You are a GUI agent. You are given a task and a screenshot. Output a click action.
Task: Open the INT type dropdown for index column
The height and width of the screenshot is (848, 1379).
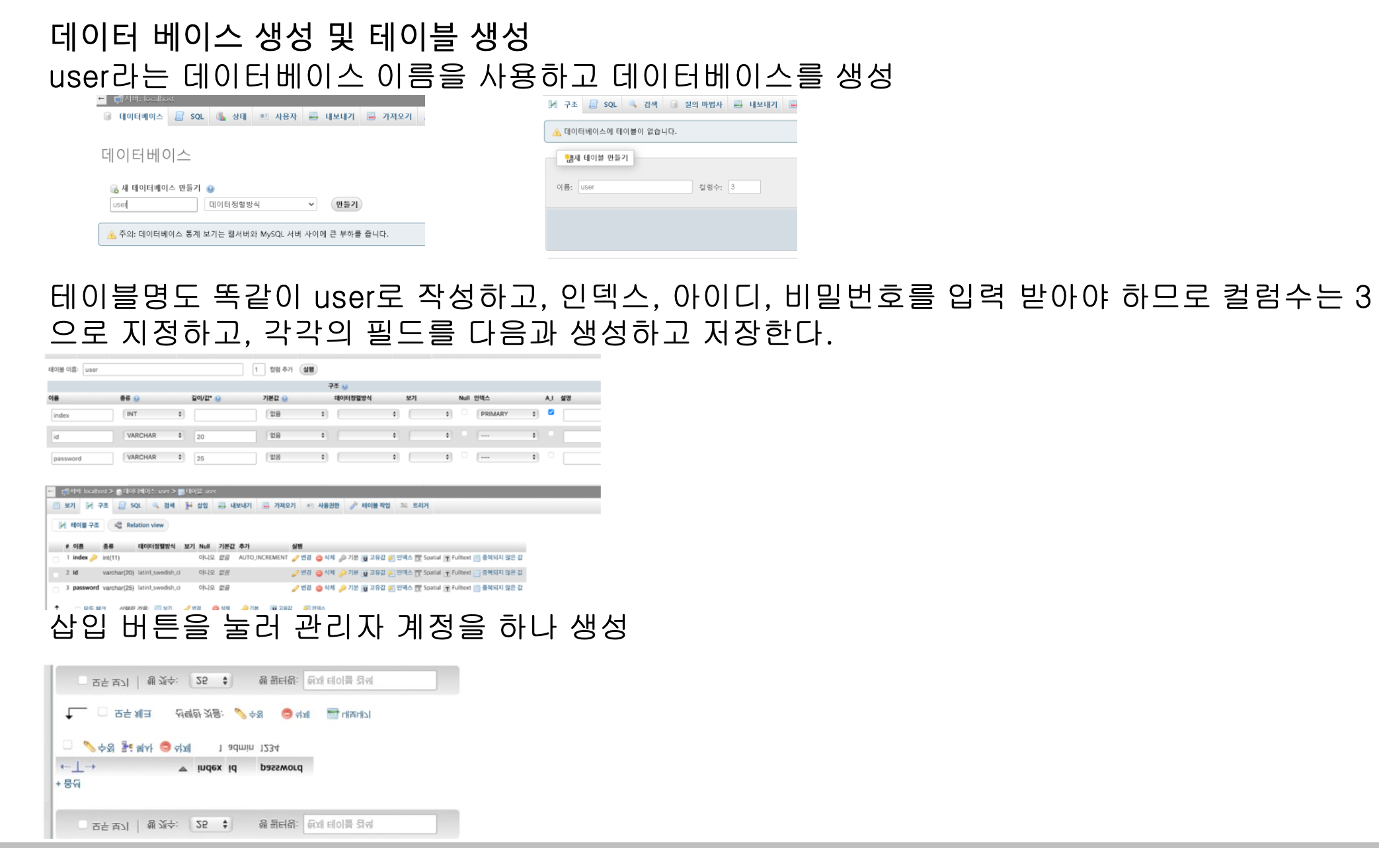tap(153, 414)
